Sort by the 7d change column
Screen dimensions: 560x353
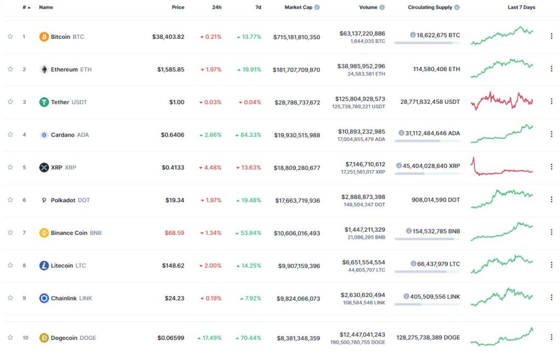258,7
